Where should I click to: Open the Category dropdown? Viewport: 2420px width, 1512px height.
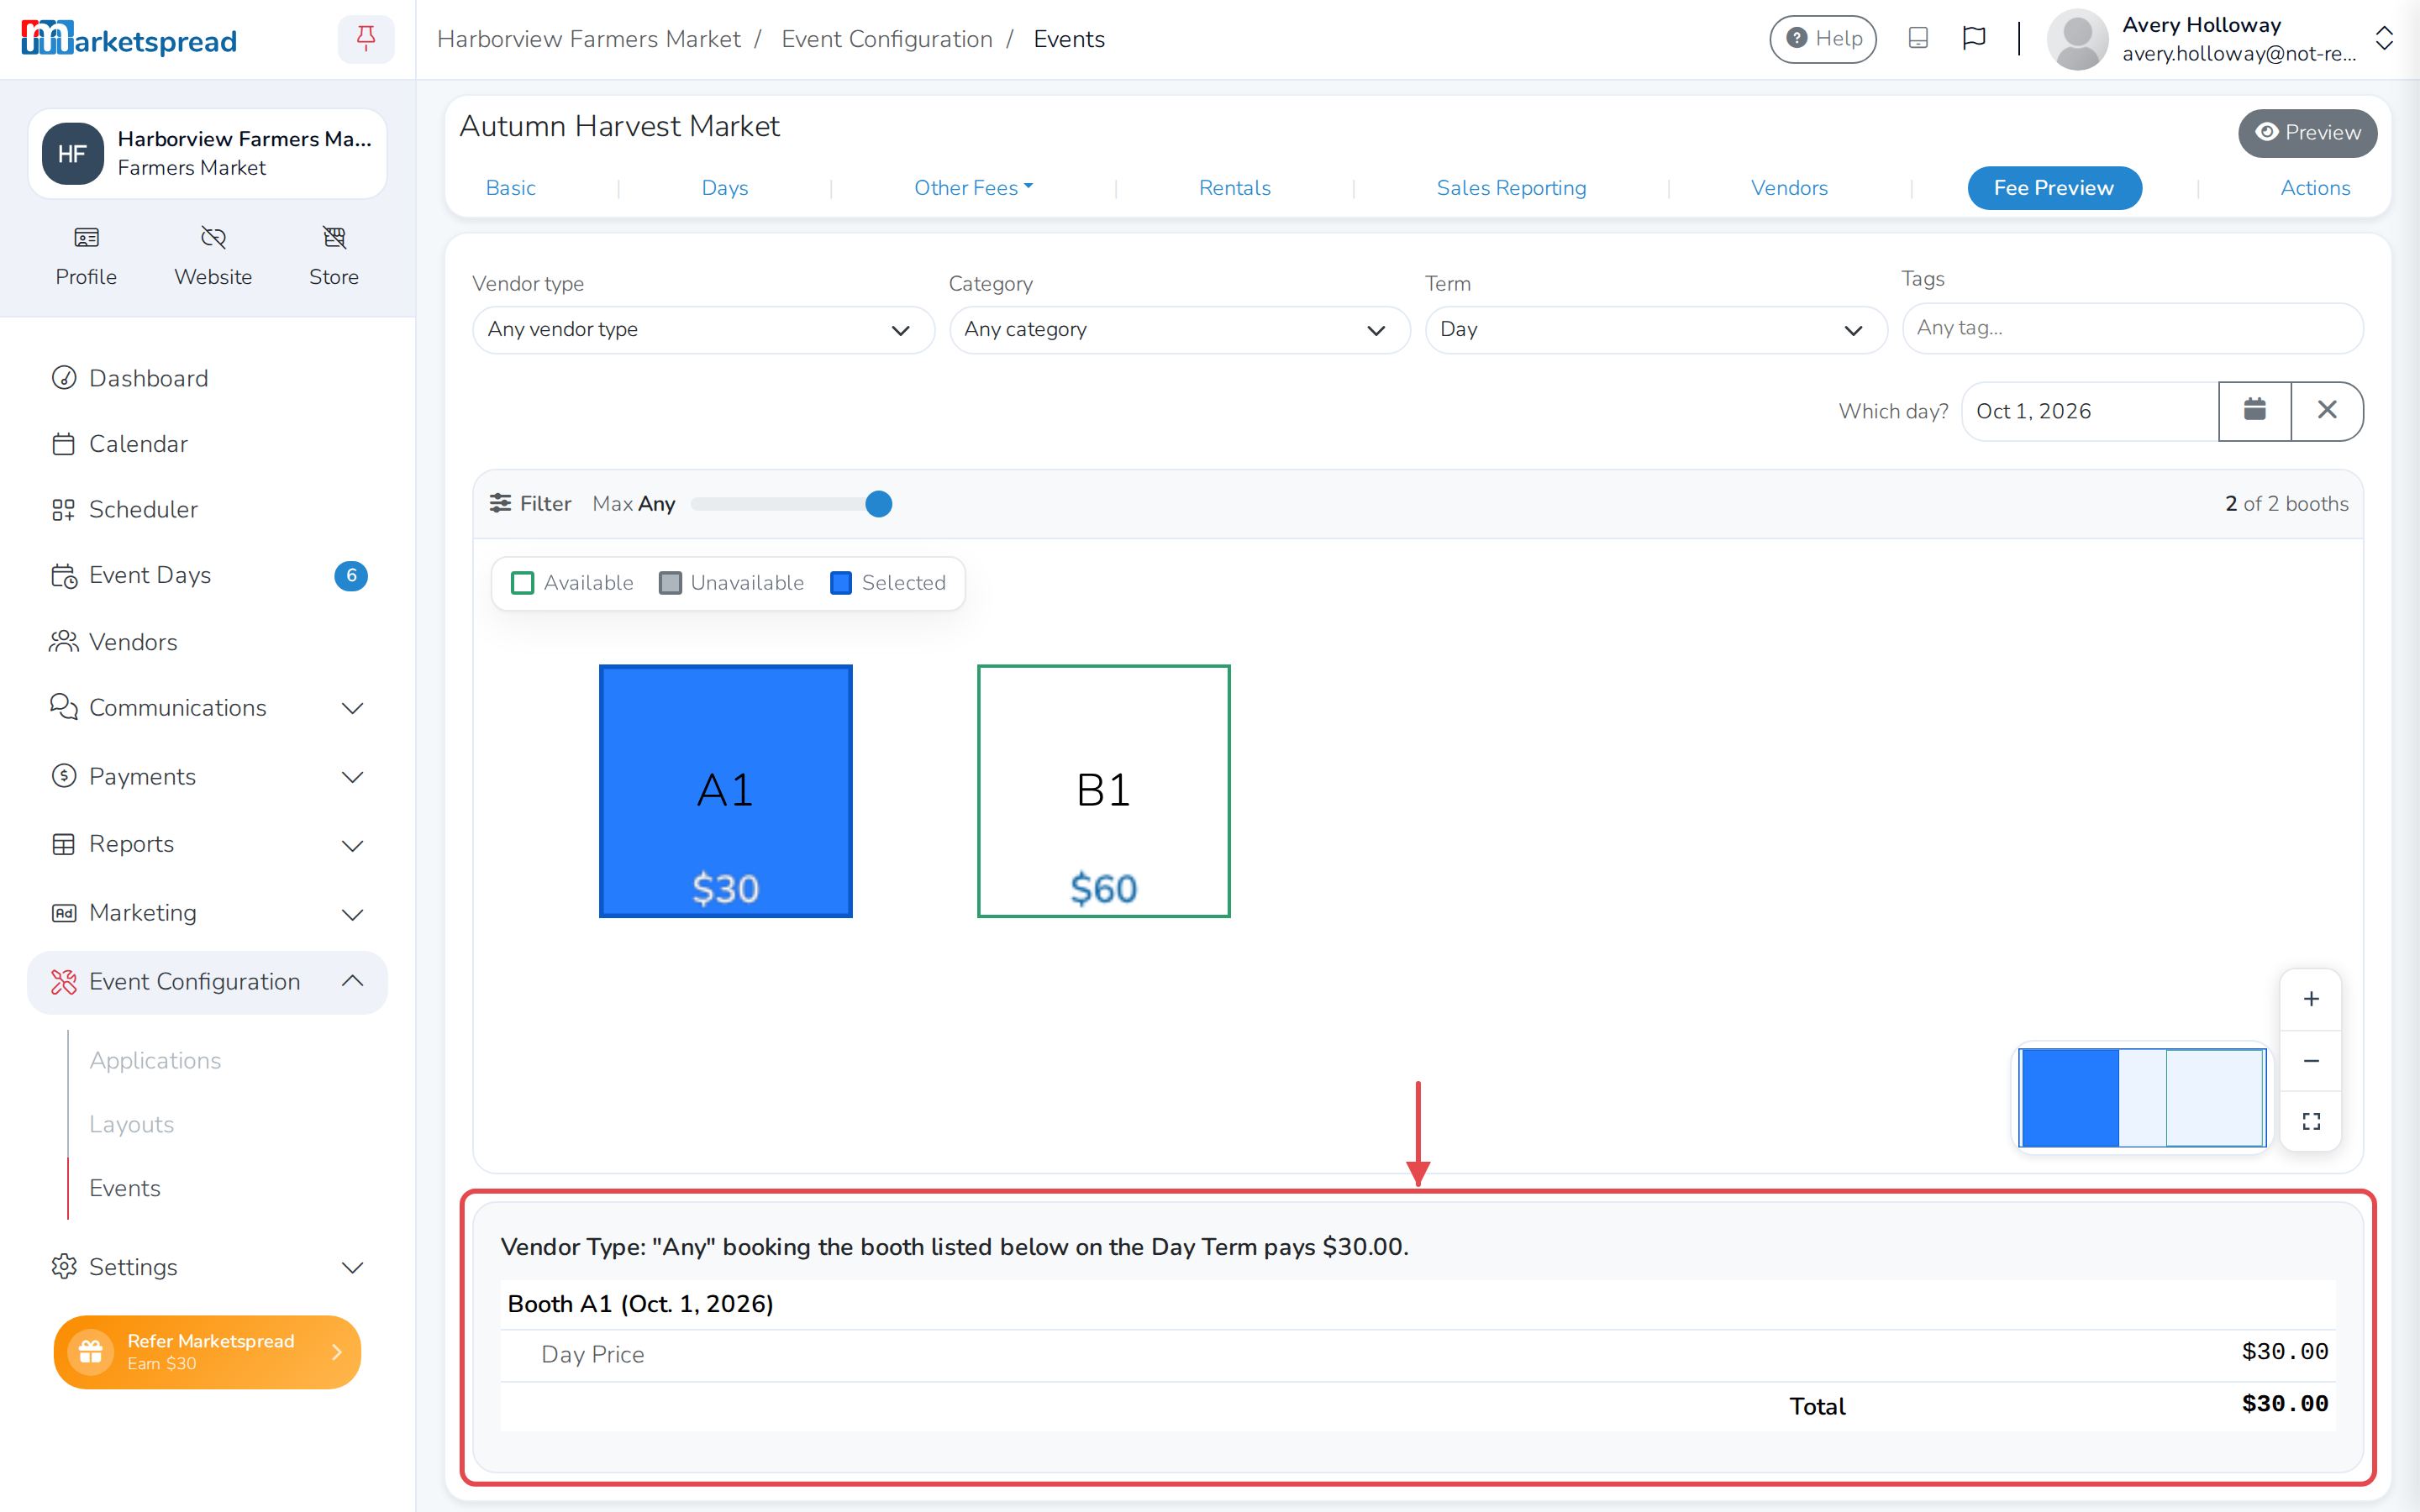coord(1179,329)
